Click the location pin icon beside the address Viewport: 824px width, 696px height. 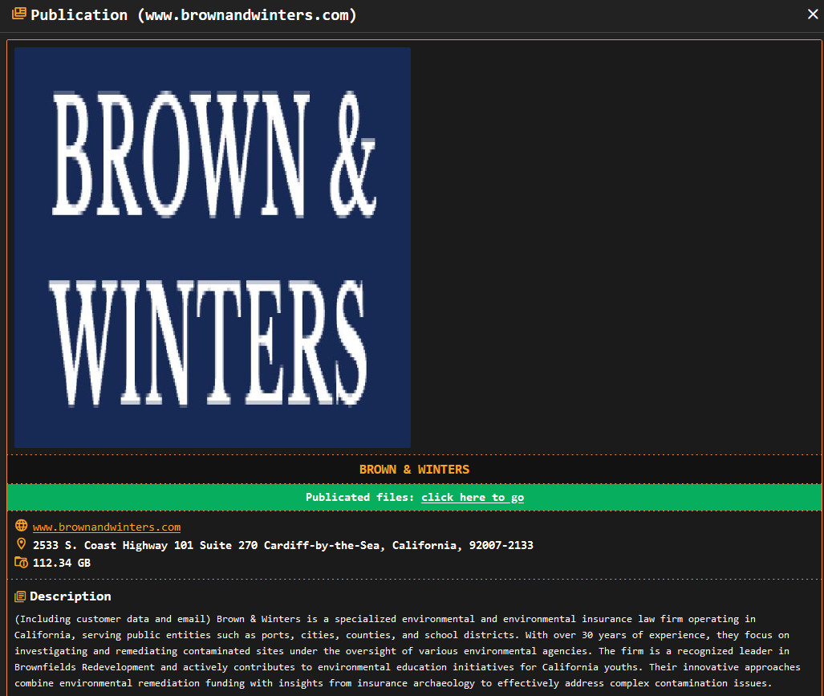(x=21, y=545)
